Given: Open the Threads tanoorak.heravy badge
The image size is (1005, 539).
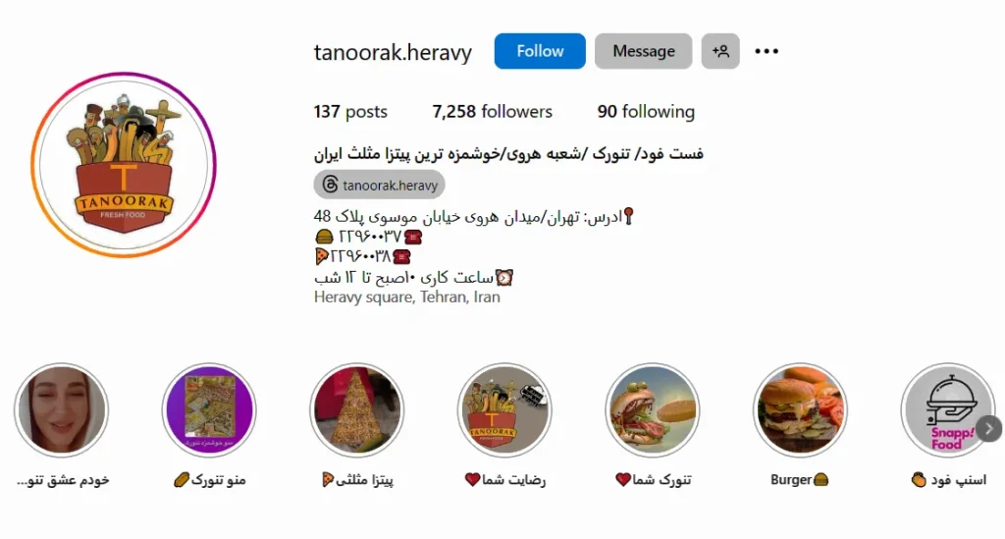Looking at the screenshot, I should click(380, 185).
